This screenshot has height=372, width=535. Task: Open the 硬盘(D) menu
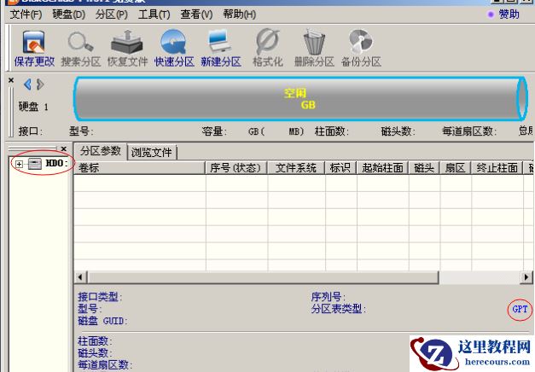(x=69, y=15)
